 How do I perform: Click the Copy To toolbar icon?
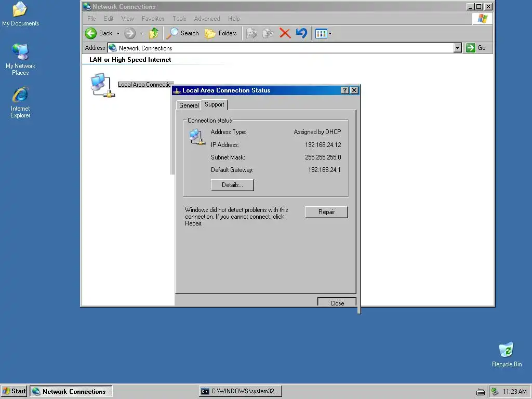pyautogui.click(x=268, y=33)
